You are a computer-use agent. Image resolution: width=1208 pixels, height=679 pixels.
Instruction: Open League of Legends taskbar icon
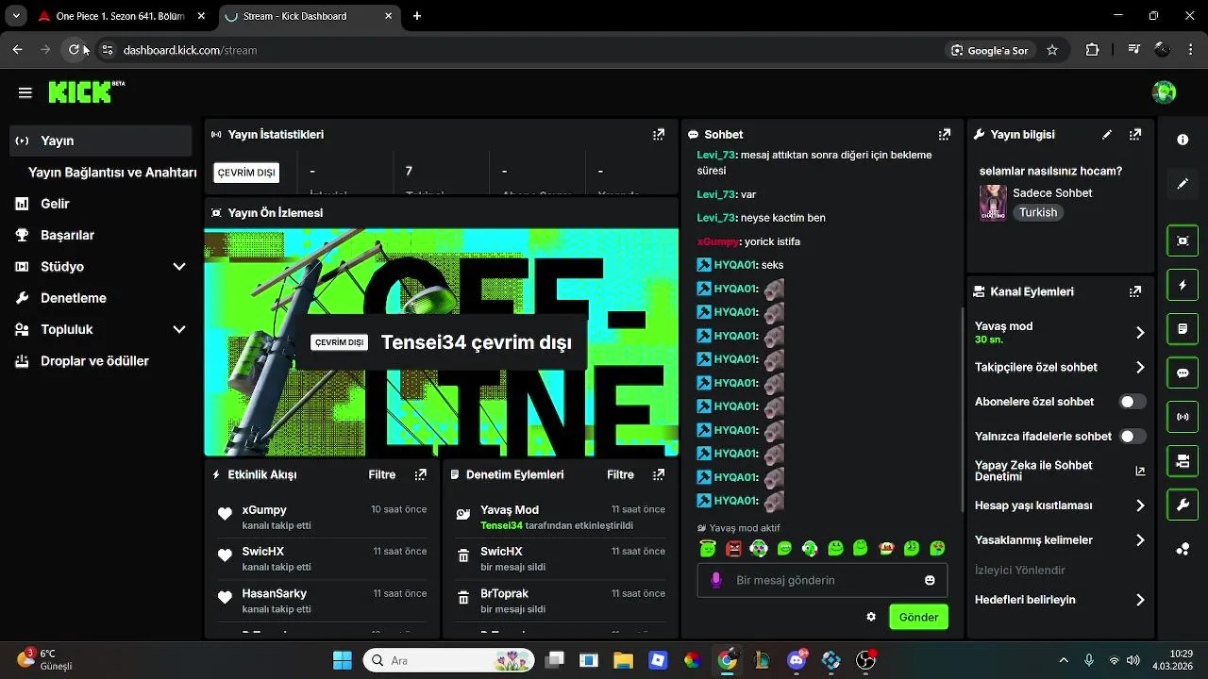tap(762, 660)
